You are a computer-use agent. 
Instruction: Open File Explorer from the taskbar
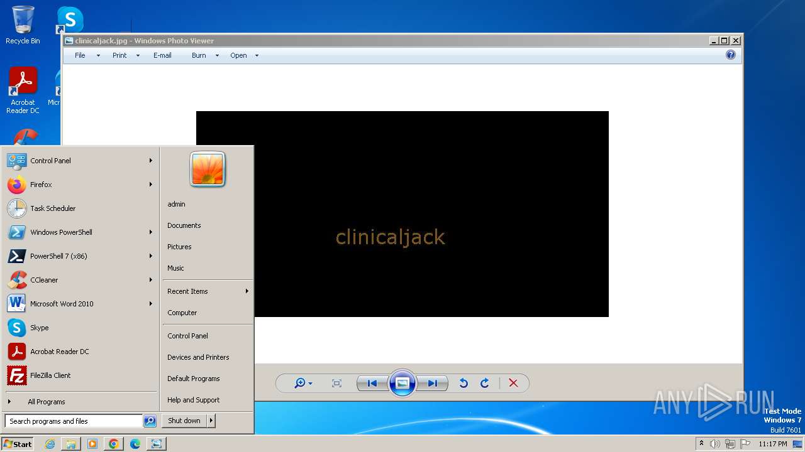click(71, 444)
